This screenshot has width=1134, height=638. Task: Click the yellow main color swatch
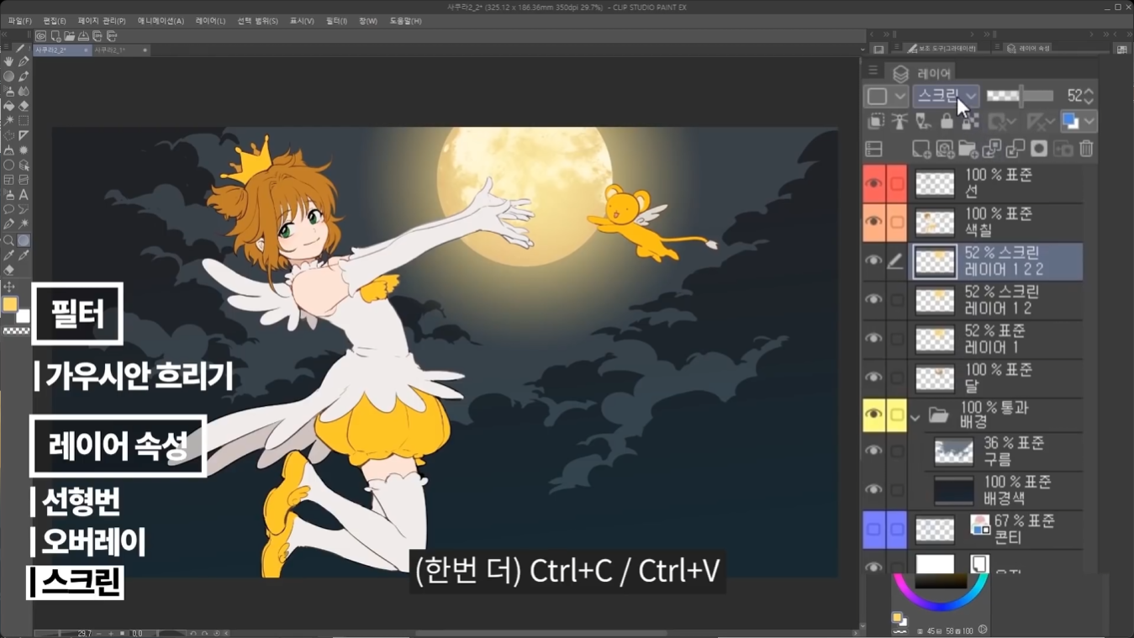(9, 304)
